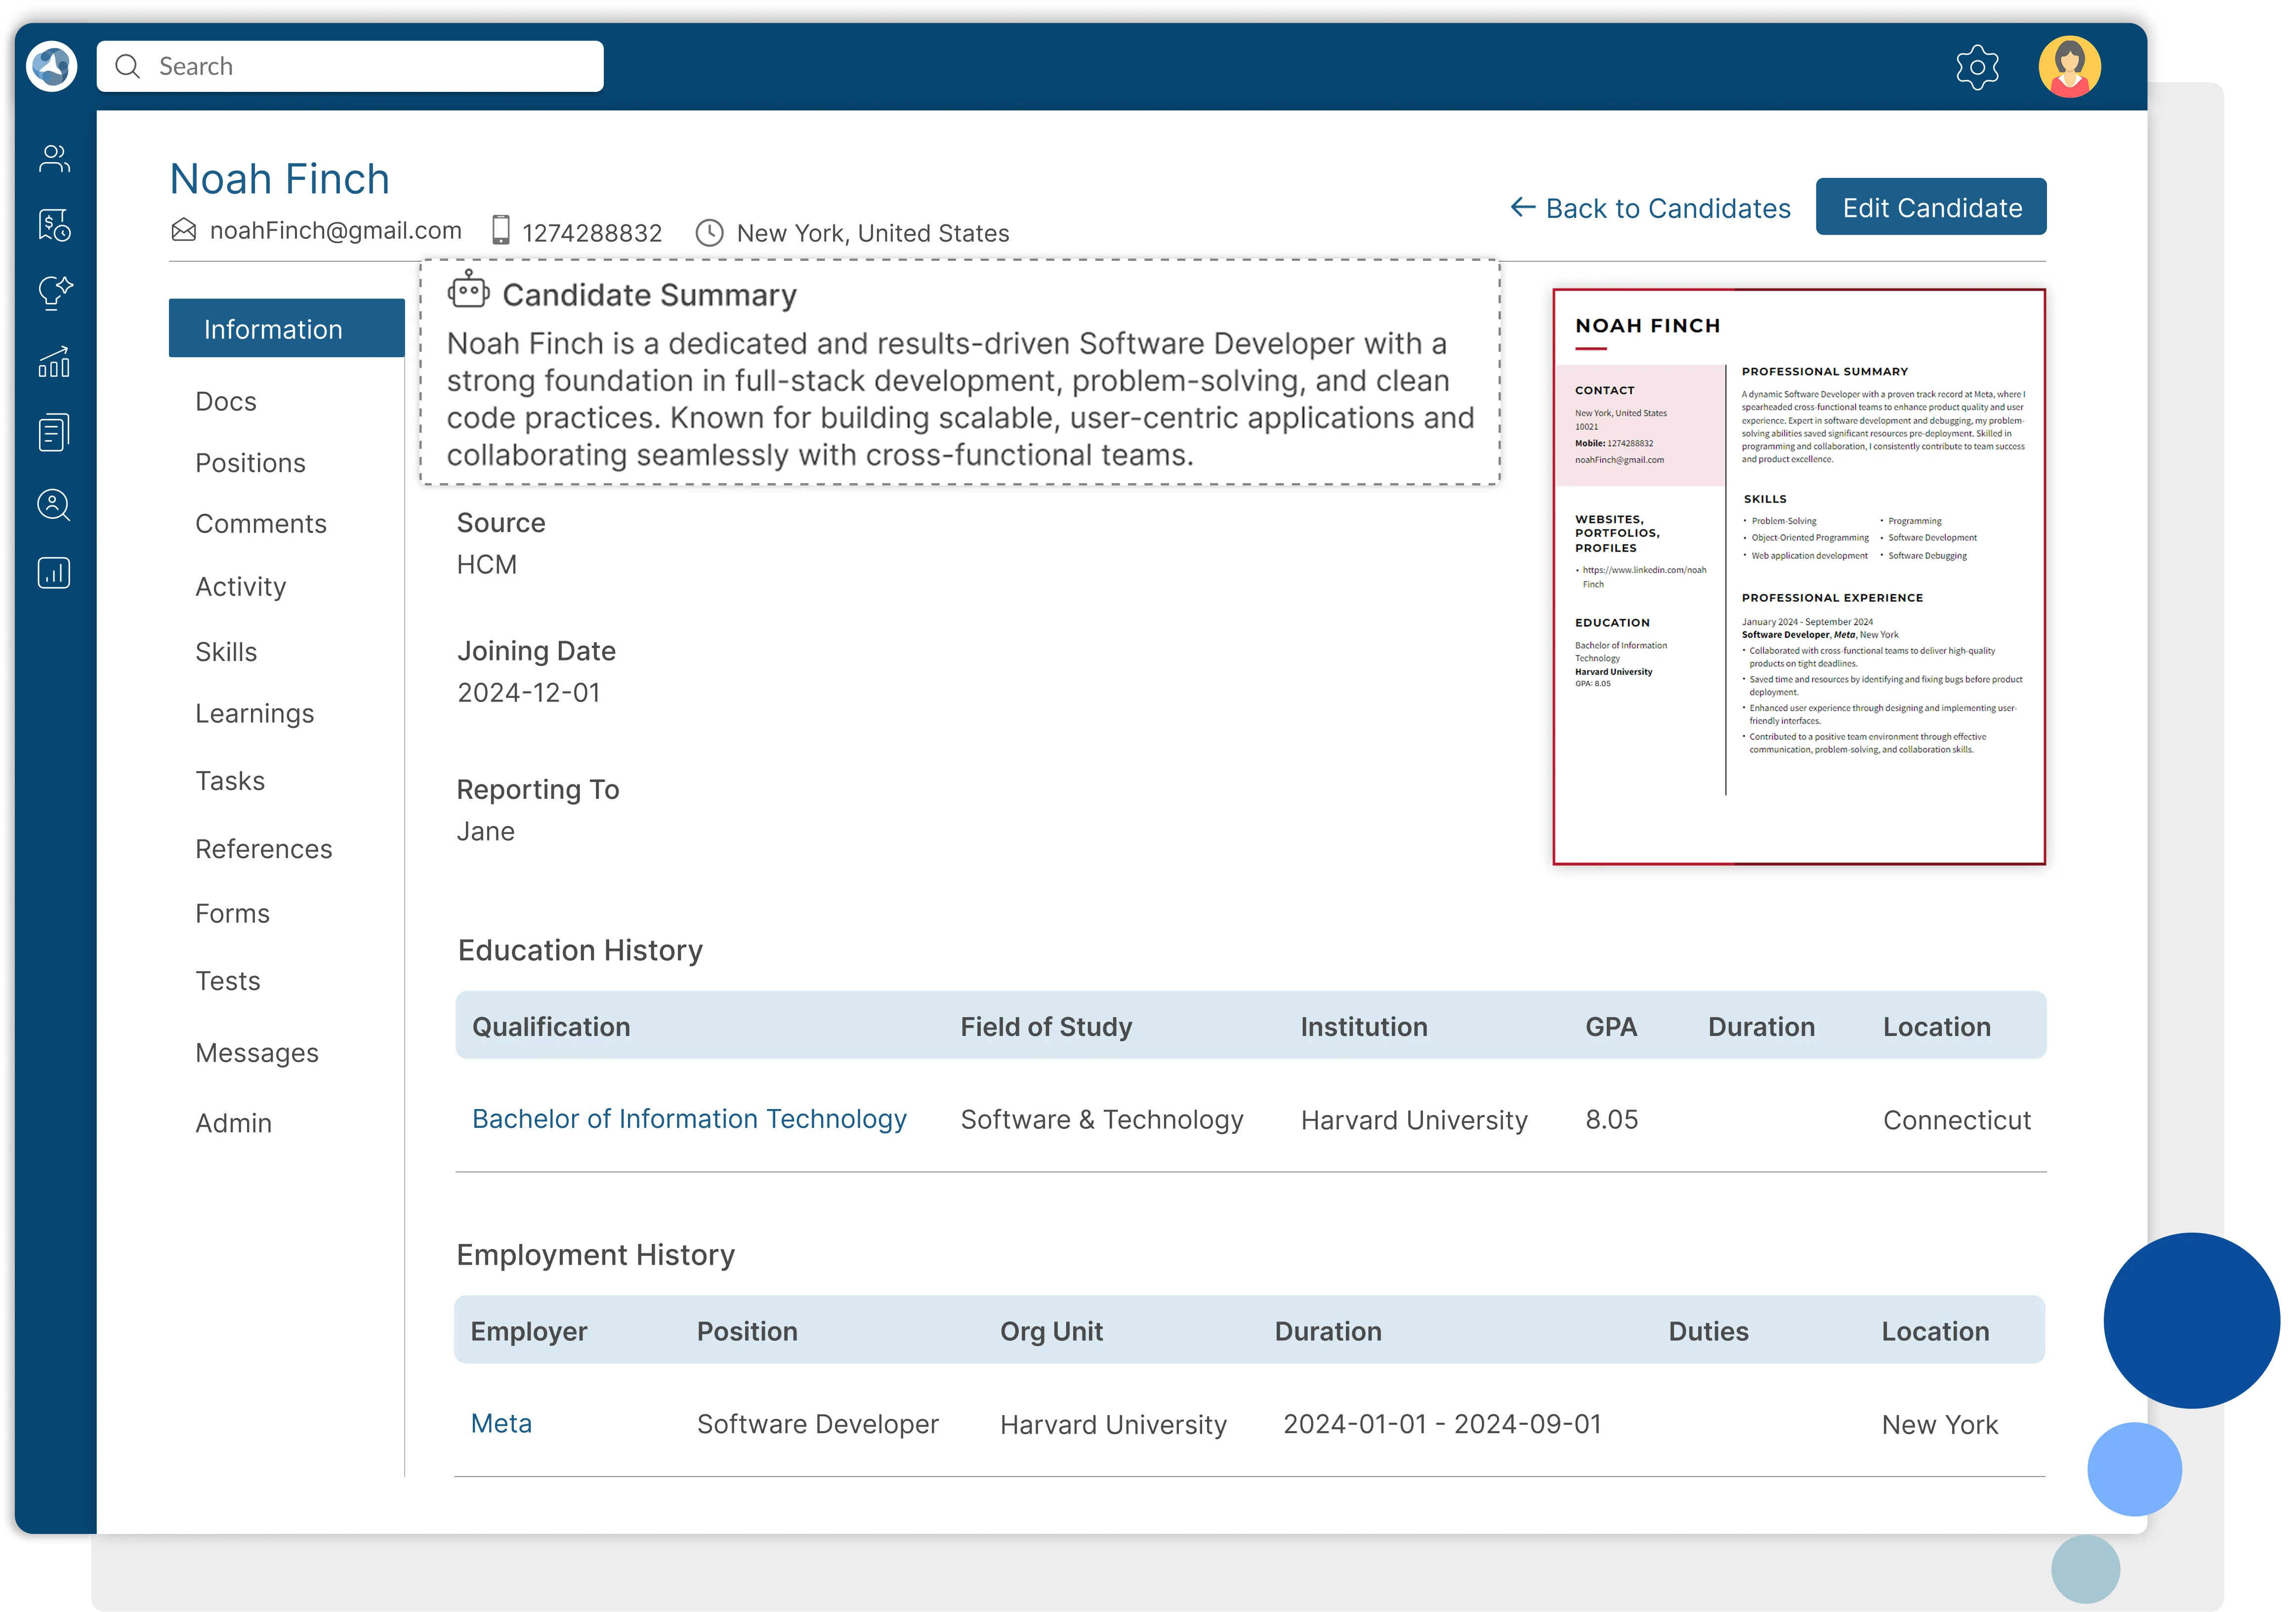Click the Search input field
This screenshot has width=2296, height=1612.
pyautogui.click(x=350, y=65)
